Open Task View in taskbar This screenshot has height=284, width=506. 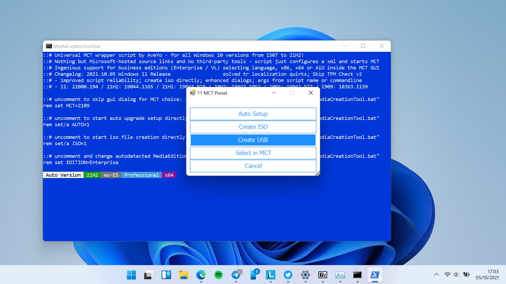click(x=149, y=275)
